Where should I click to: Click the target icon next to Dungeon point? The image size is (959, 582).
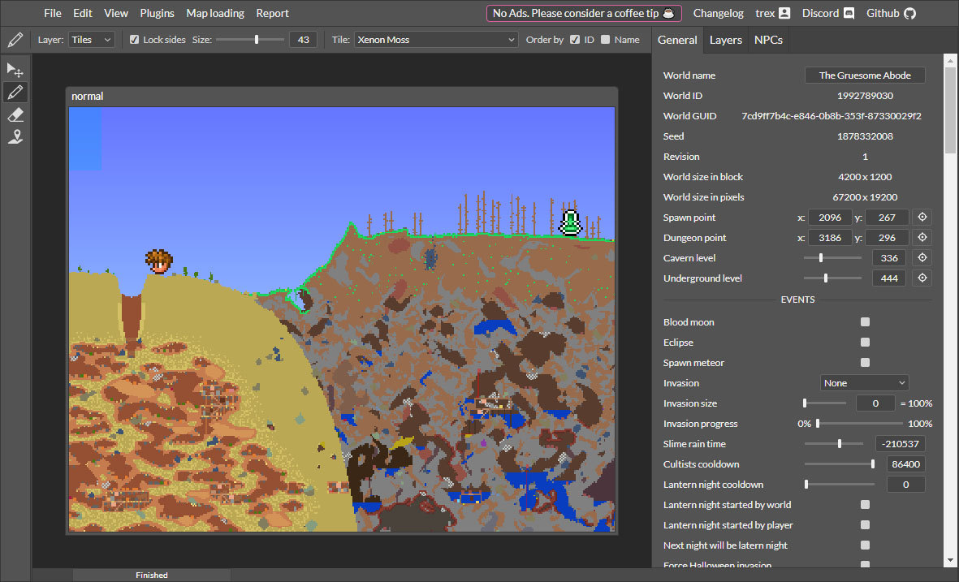point(922,238)
